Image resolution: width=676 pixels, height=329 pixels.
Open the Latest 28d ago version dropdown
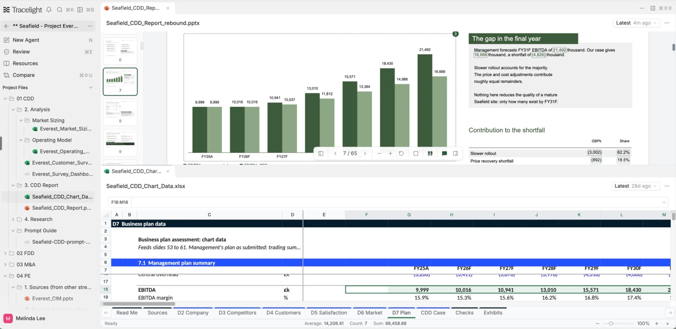pyautogui.click(x=635, y=186)
